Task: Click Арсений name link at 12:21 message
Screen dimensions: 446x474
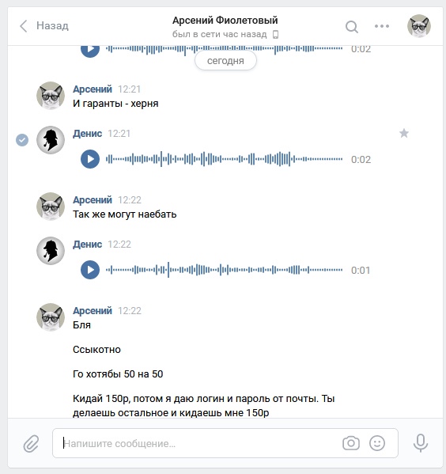Action: (x=93, y=89)
